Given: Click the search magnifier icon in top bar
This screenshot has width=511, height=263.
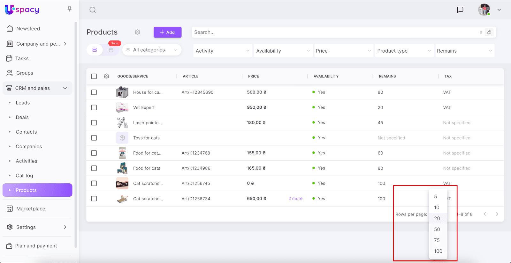Looking at the screenshot, I should point(93,10).
